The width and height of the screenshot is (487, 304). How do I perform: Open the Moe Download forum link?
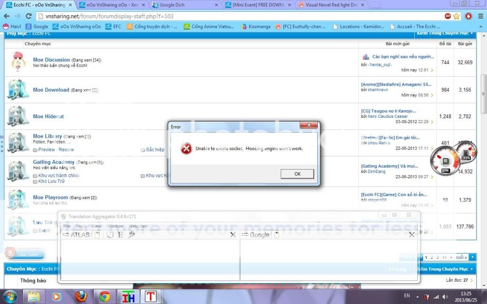[x=51, y=90]
